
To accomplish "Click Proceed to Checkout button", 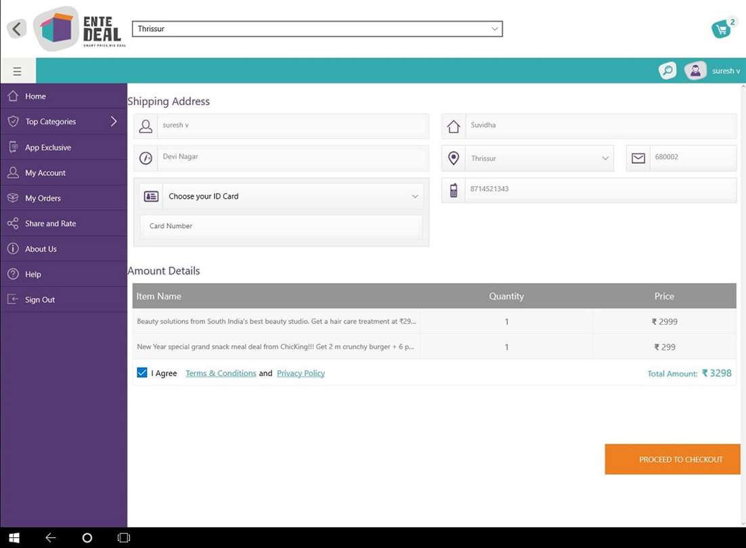I will 672,459.
